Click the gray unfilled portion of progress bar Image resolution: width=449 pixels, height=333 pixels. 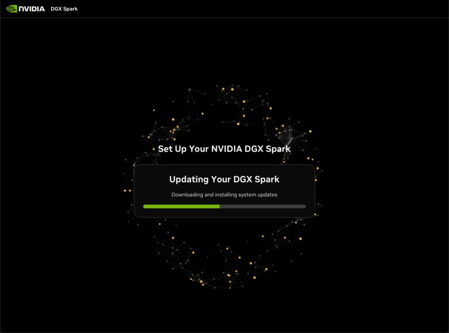click(262, 206)
